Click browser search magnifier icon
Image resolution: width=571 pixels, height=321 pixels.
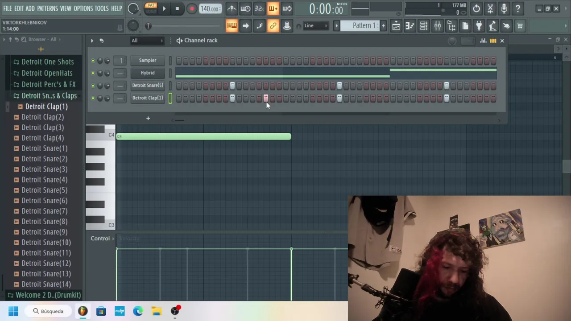(23, 39)
